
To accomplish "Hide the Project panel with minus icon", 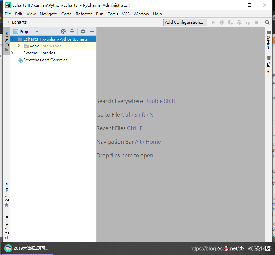I will point(92,31).
